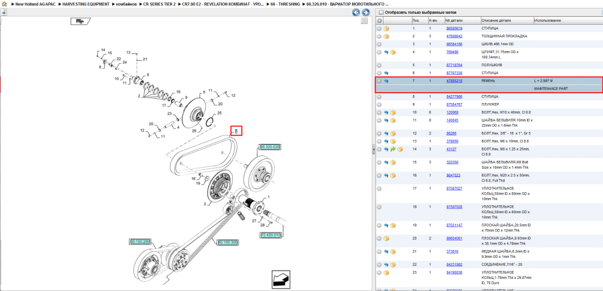Toggle 'Отобразить только выбранные метки' checkbox
Viewport: 603px width, 291px height.
point(381,12)
